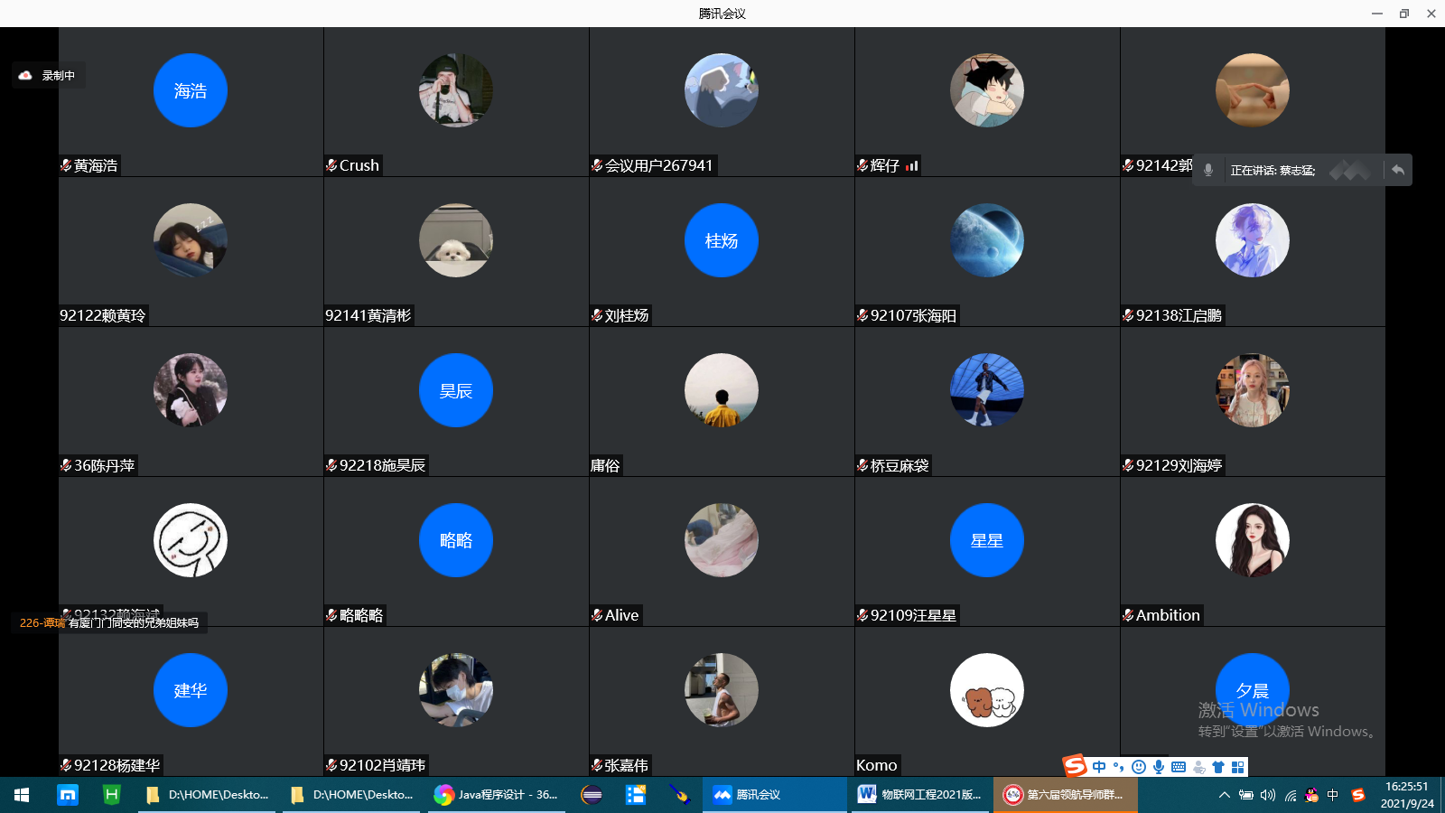Open the 第六届领航导师群 taskbar chat

[1064, 795]
